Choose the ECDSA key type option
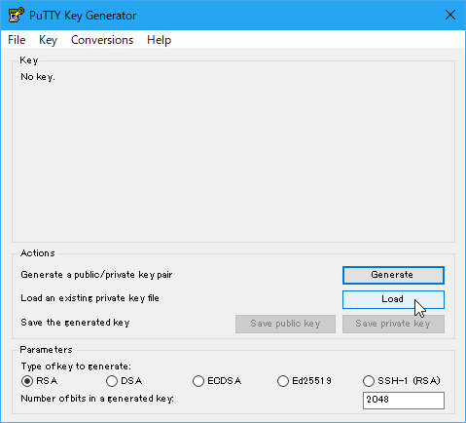The width and height of the screenshot is (466, 423). [217, 381]
